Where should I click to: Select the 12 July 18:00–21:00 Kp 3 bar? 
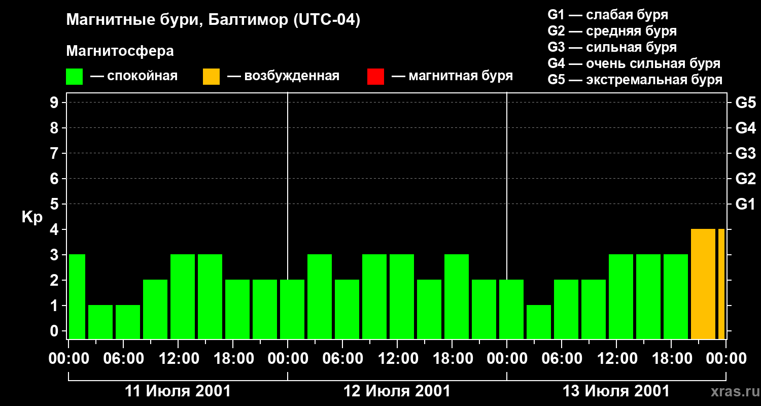pyautogui.click(x=457, y=296)
